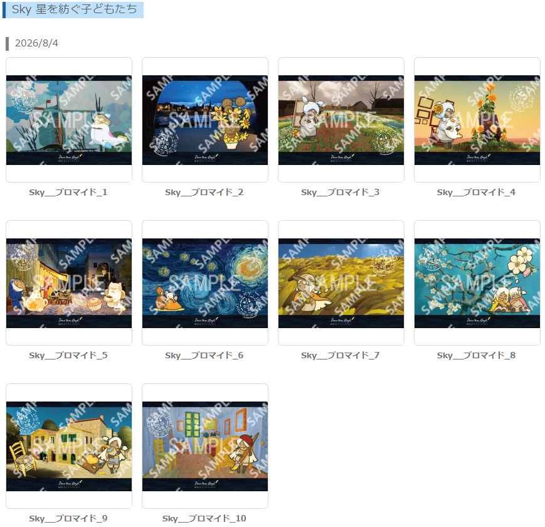This screenshot has width=545, height=527.
Task: Click the caption text Sky_ブロマイド_7
Action: click(x=341, y=355)
